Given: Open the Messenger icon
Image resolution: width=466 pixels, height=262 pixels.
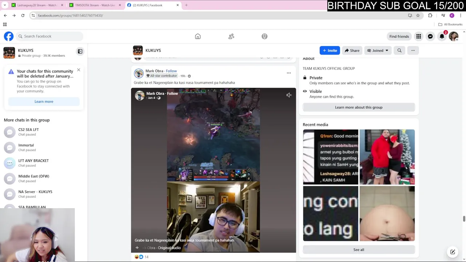Looking at the screenshot, I should [430, 36].
